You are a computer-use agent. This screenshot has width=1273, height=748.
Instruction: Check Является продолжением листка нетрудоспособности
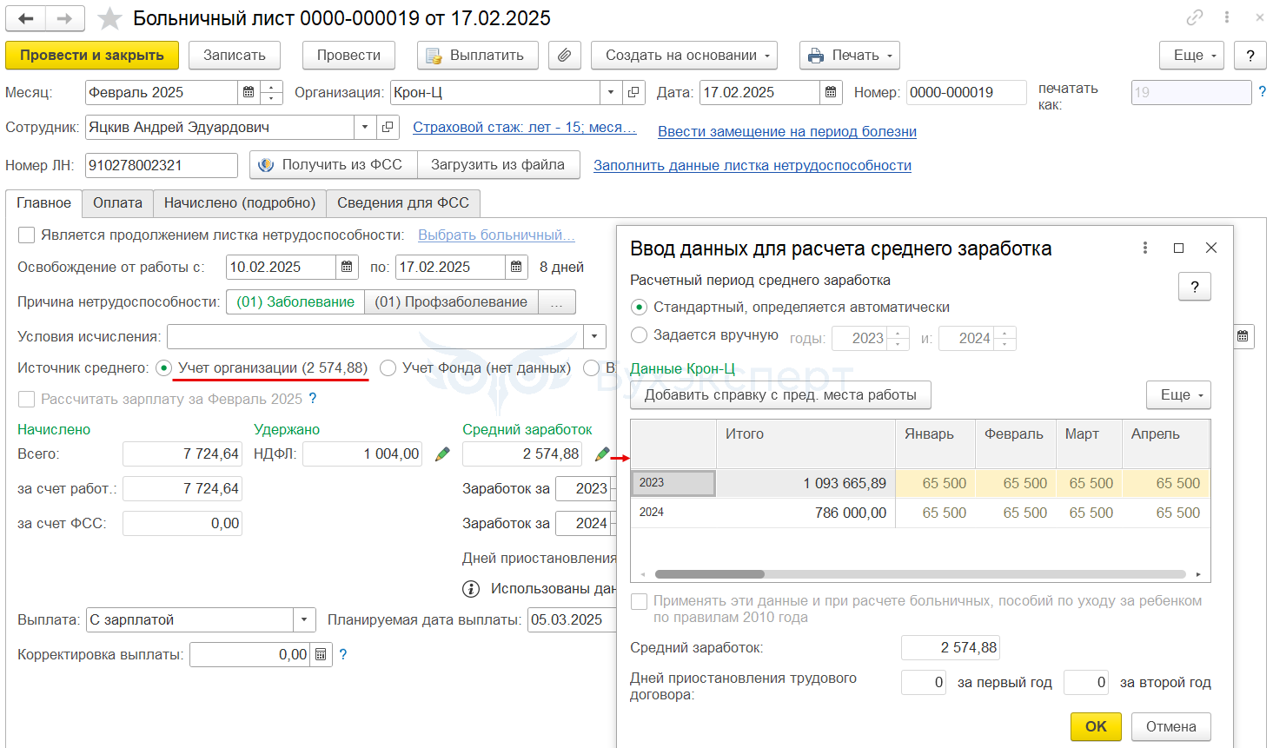pyautogui.click(x=27, y=235)
